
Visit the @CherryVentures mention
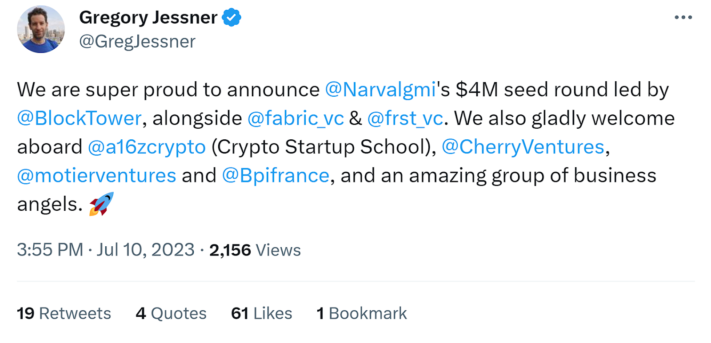pyautogui.click(x=523, y=147)
